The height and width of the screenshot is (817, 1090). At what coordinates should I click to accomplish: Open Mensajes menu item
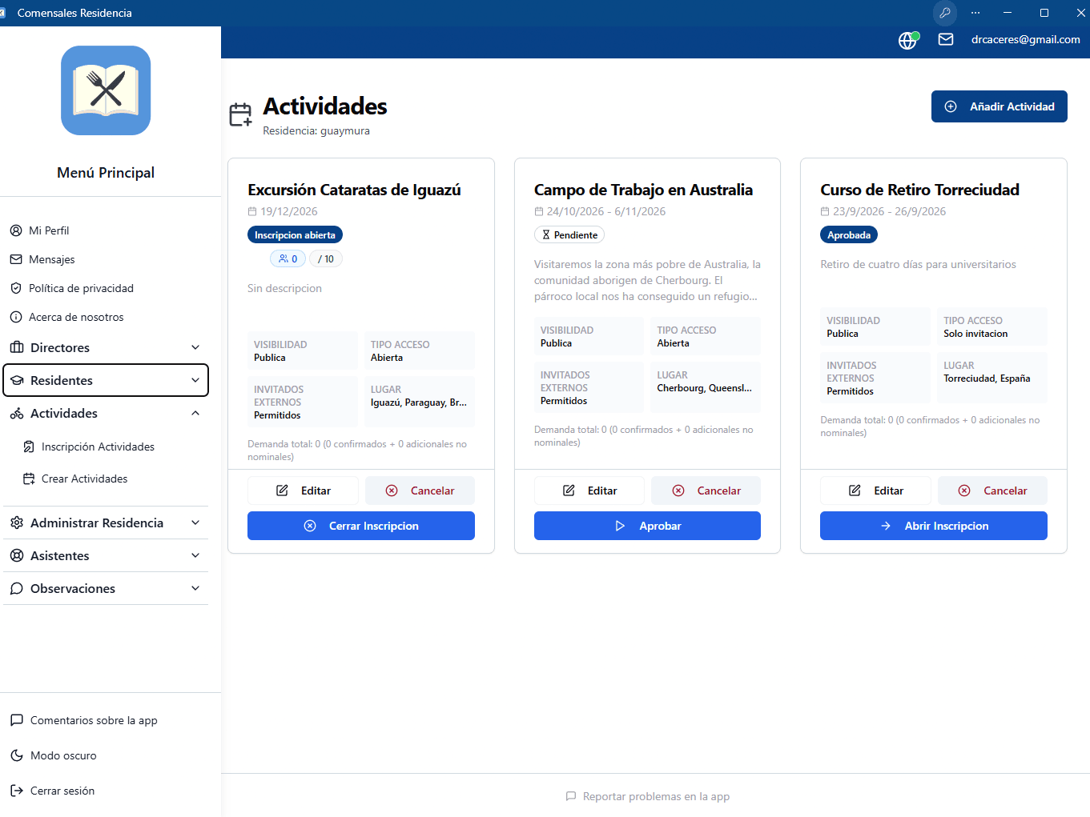click(106, 259)
